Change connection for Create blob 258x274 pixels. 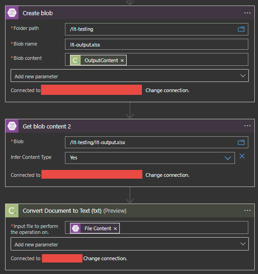tap(167, 90)
